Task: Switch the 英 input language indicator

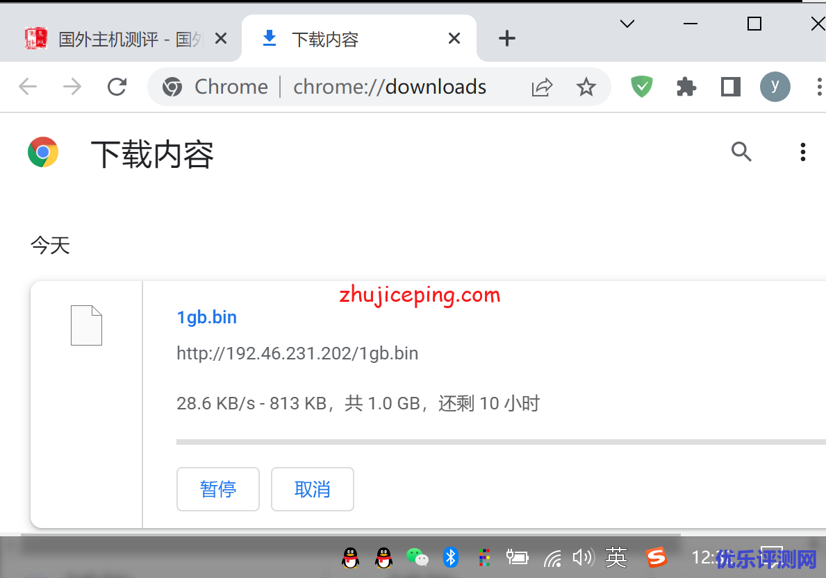Action: [616, 557]
